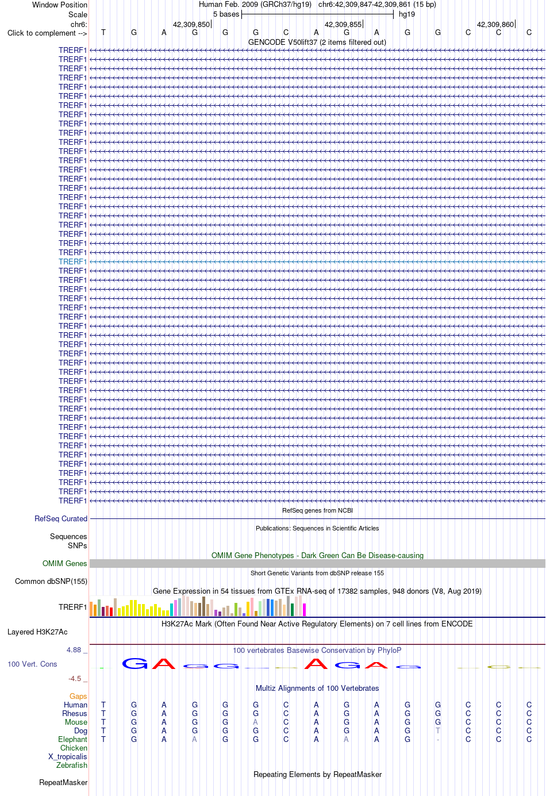This screenshot has height=796, width=546.
Task: Click the Dog alignment row label
Action: click(x=80, y=731)
